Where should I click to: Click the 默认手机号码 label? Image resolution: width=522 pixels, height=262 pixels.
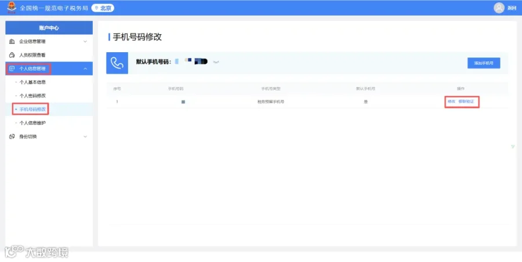pyautogui.click(x=154, y=62)
